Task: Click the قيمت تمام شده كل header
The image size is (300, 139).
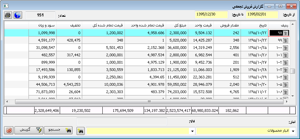Action: pyautogui.click(x=103, y=25)
